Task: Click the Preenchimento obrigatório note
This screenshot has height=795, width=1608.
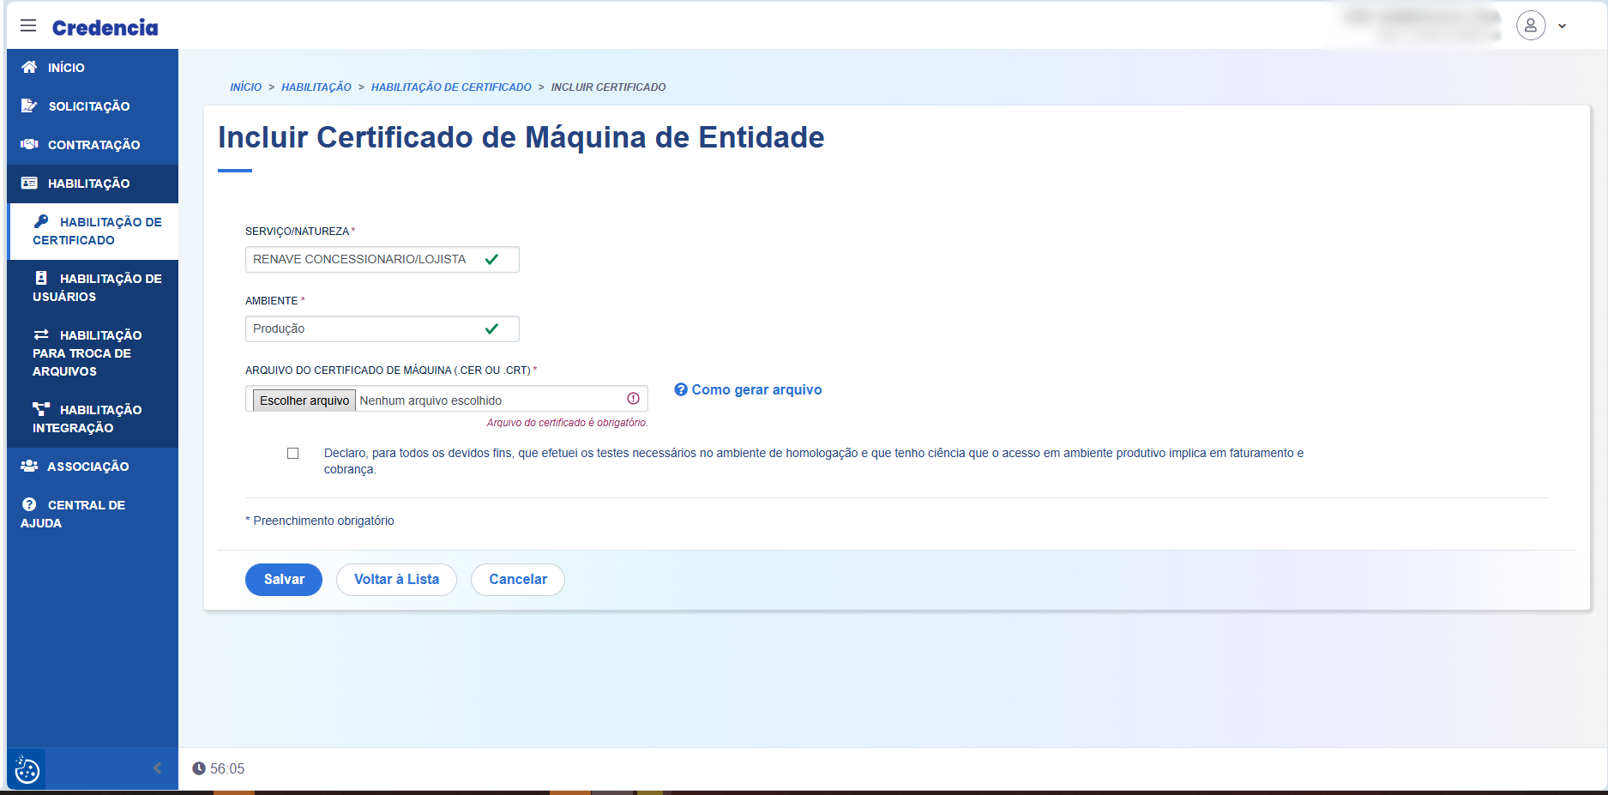Action: (320, 521)
